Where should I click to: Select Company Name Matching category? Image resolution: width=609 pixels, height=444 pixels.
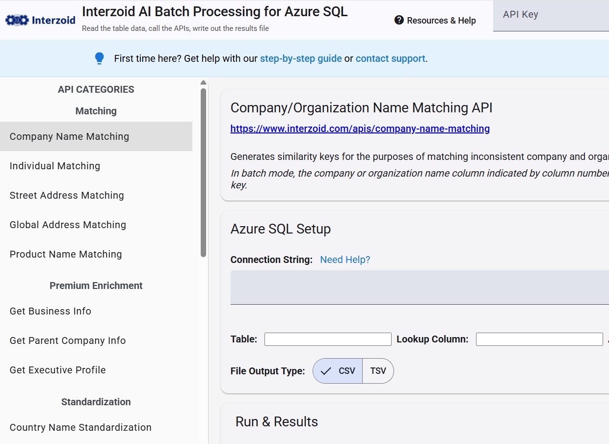coord(96,136)
